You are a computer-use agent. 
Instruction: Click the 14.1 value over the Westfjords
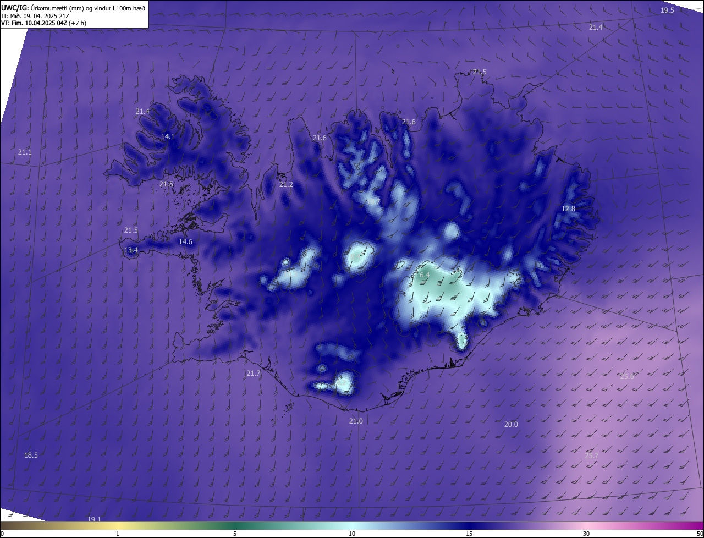coord(168,137)
